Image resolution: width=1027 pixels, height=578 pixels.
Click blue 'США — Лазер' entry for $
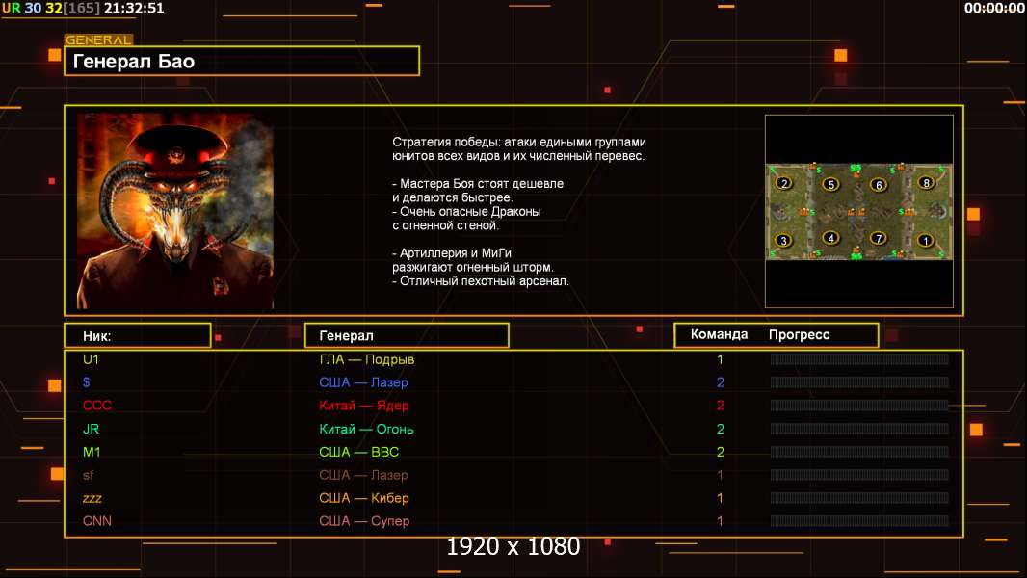click(363, 382)
